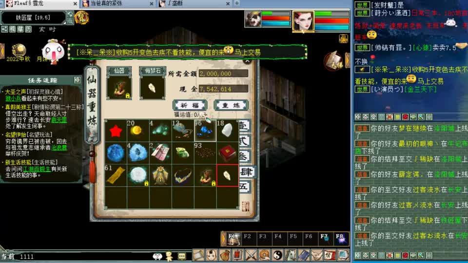This screenshot has width=468, height=263.
Task: Switch to inventory page 肆
Action: tap(245, 172)
